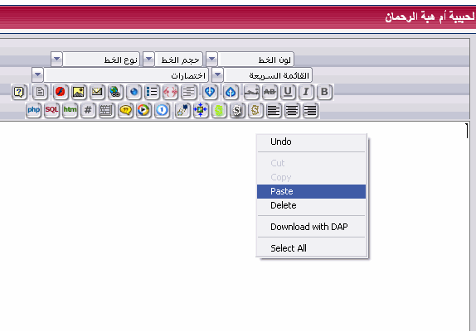Screen dimensions: 476x331
Task: Wrap selection in PHP code tags
Action: [x=33, y=110]
